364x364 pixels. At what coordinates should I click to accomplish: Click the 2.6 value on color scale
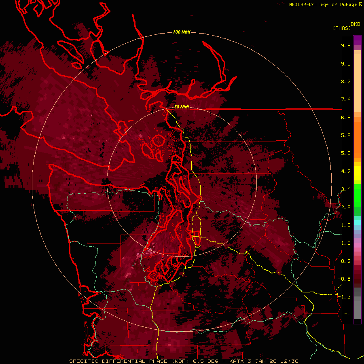click(346, 207)
